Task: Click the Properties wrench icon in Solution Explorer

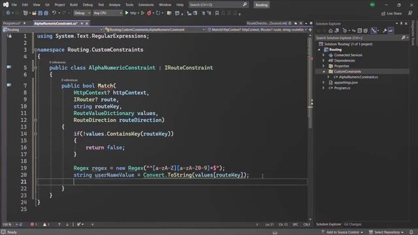Action: click(x=385, y=31)
